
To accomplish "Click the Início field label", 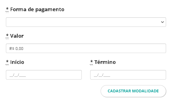I will pos(17,62).
